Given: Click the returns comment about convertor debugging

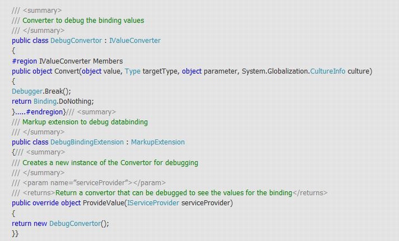Looking at the screenshot, I should [x=174, y=193].
